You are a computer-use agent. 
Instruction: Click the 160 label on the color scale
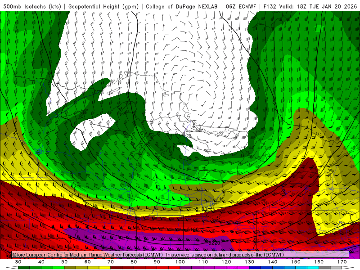pos(319,262)
